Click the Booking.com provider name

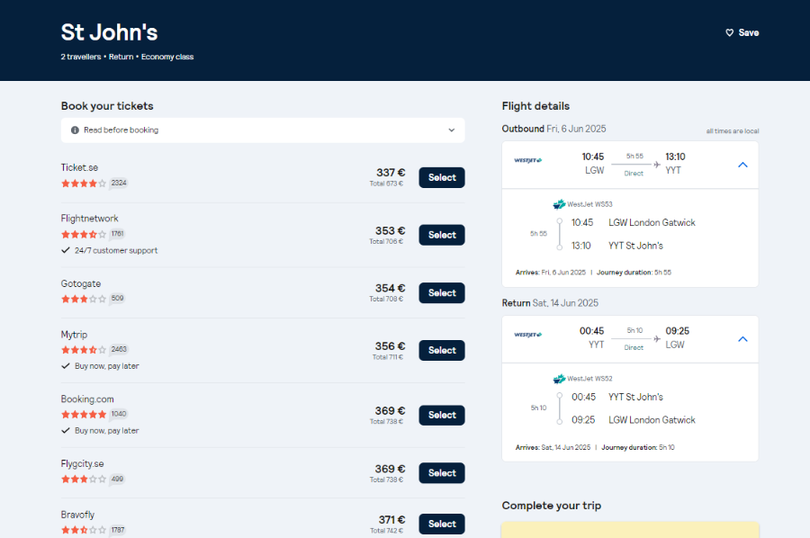point(87,399)
